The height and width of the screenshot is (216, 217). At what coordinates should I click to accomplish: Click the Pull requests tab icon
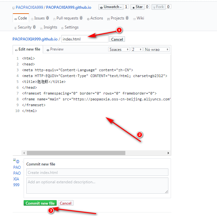54,19
